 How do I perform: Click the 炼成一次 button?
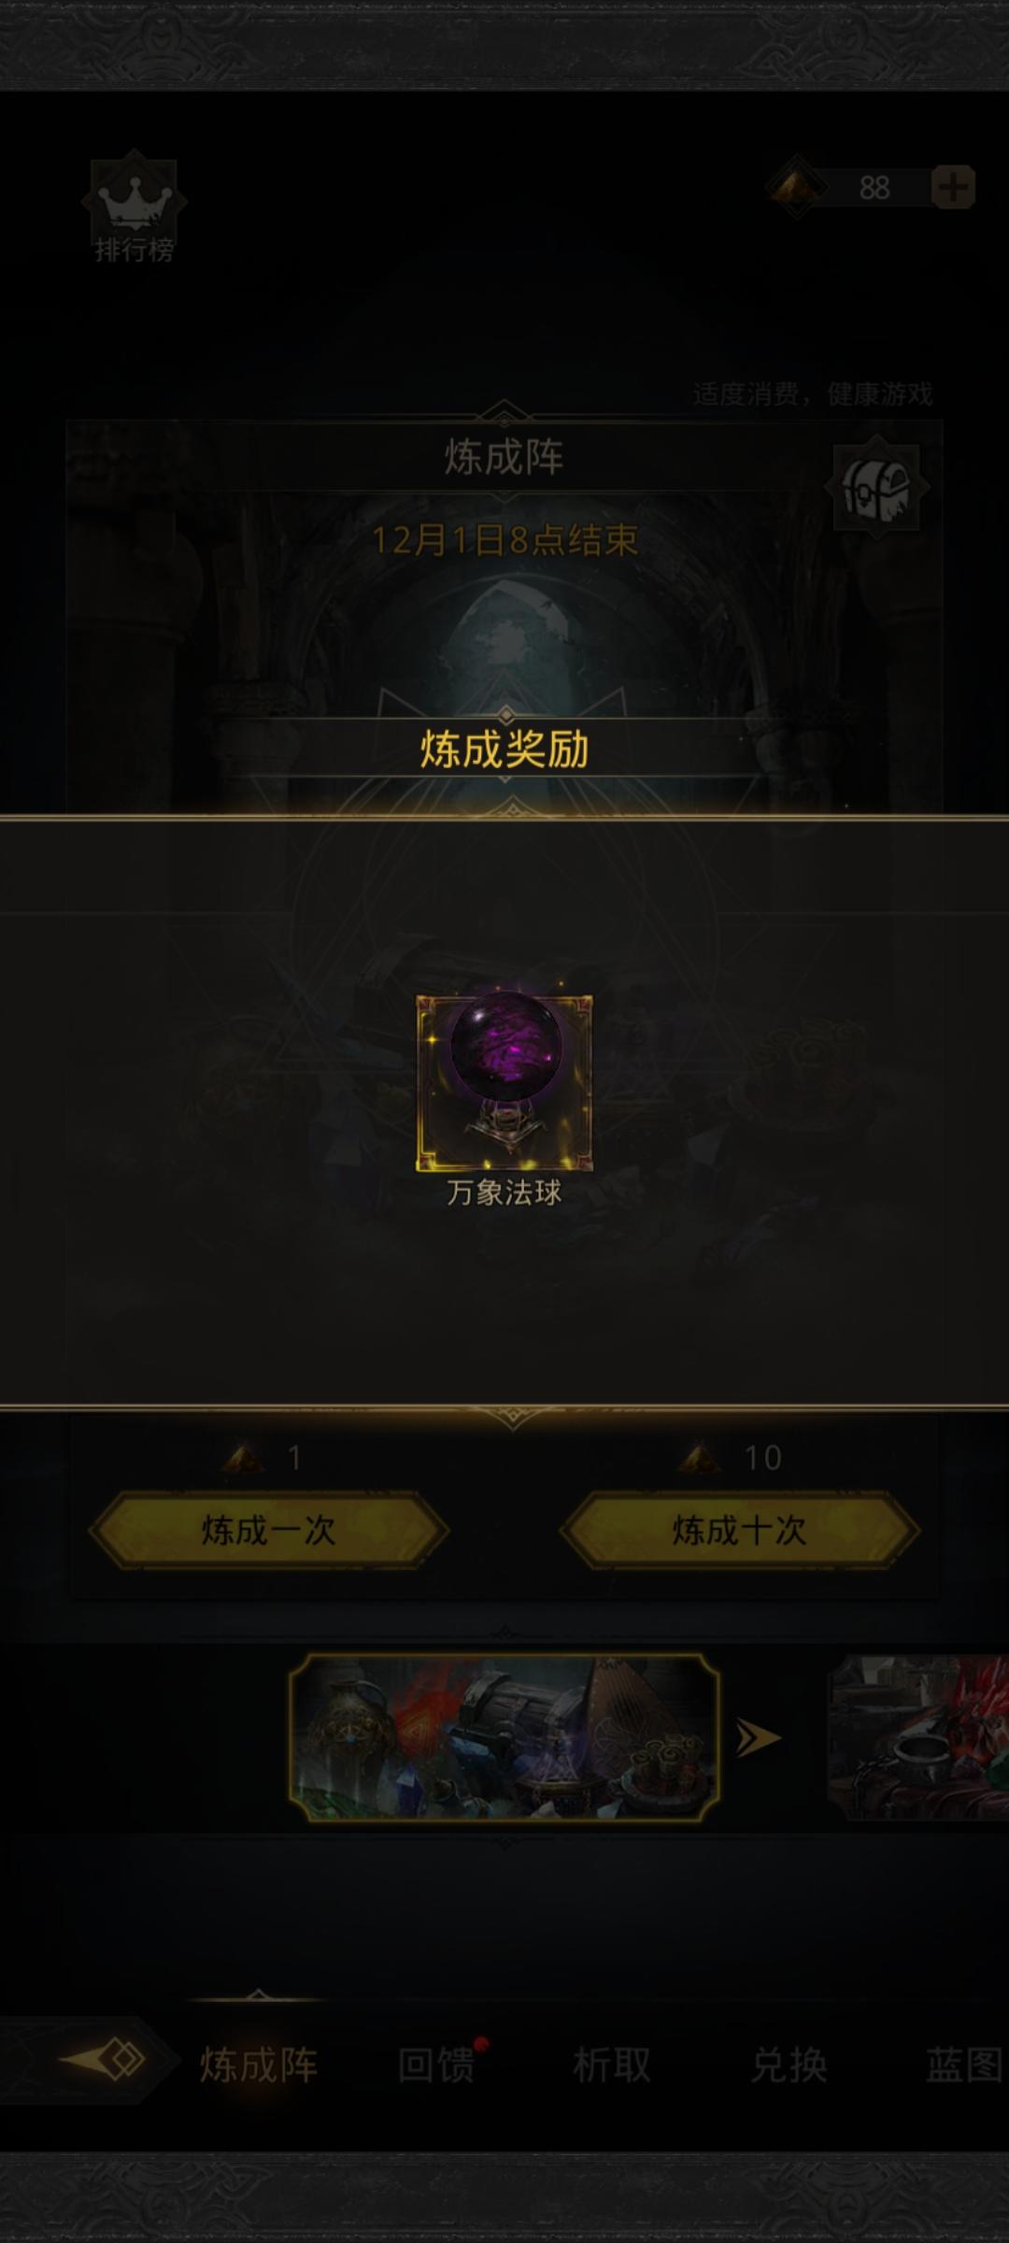(x=269, y=1530)
